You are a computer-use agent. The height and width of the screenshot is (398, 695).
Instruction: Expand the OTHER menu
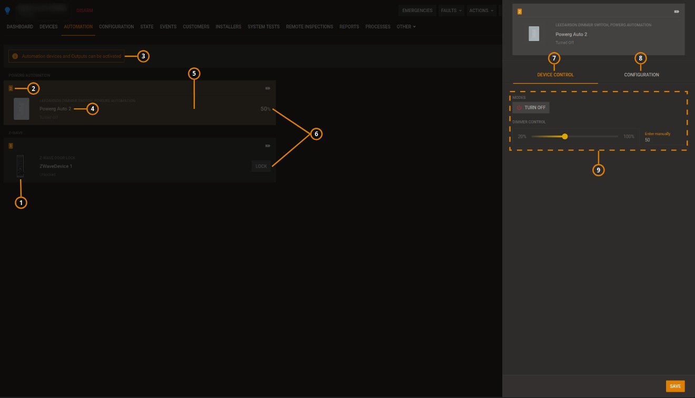tap(406, 27)
